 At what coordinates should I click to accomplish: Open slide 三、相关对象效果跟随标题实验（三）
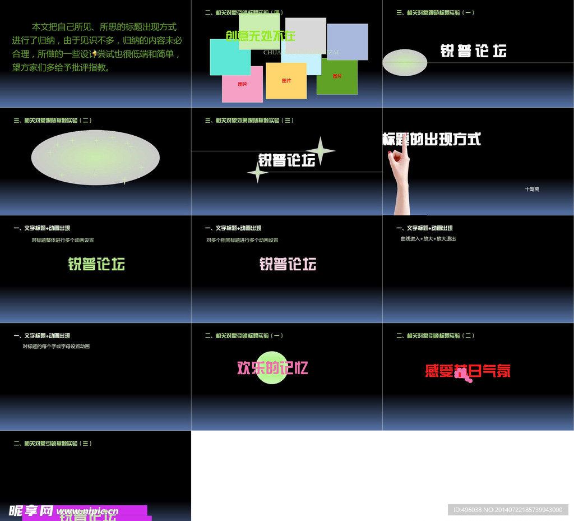tap(287, 162)
